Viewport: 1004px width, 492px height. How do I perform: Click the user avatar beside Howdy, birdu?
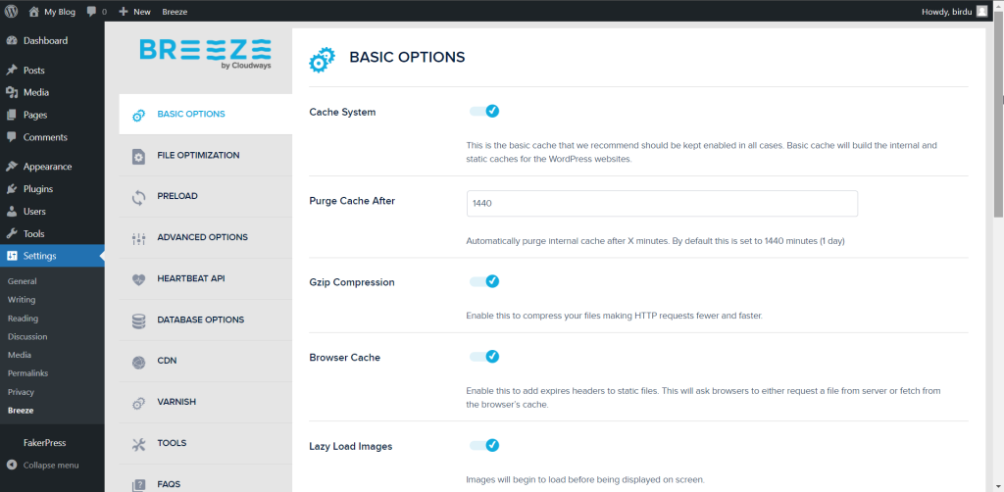click(981, 11)
